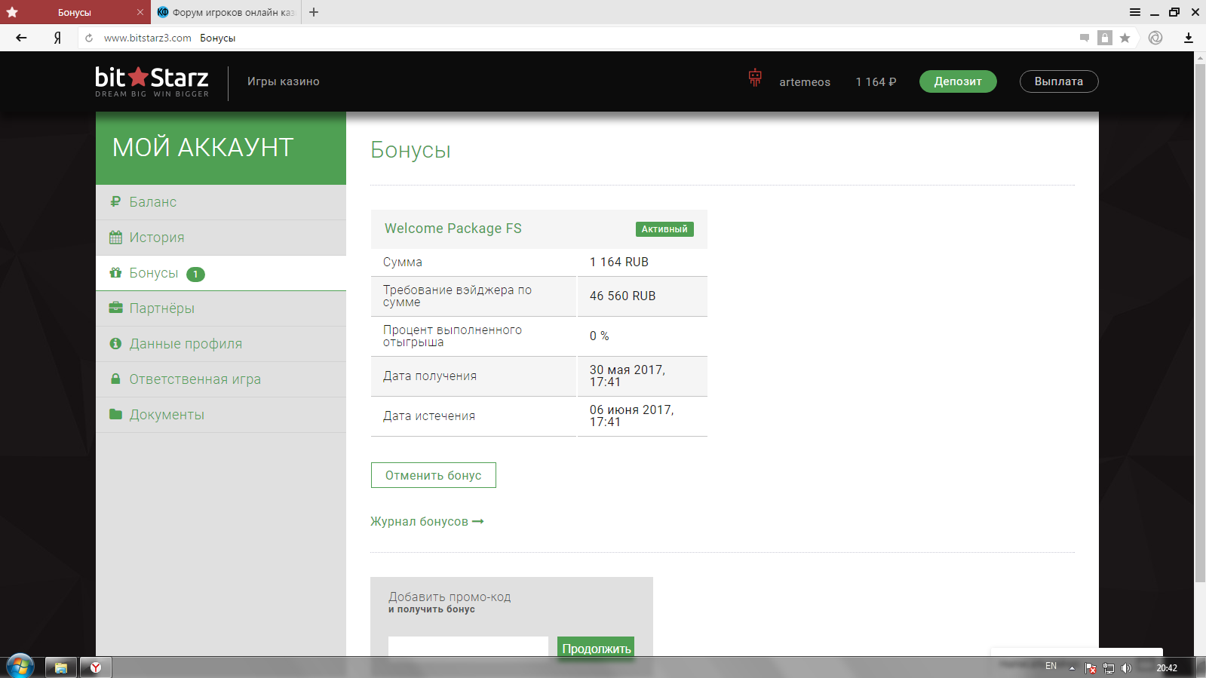The image size is (1206, 678).
Task: Go to Данные профиля in the sidebar
Action: pos(186,344)
